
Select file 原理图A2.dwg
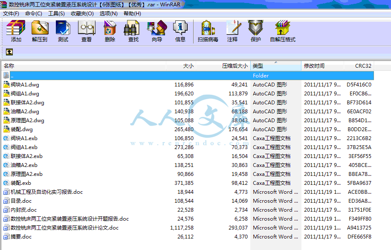pyautogui.click(x=27, y=121)
